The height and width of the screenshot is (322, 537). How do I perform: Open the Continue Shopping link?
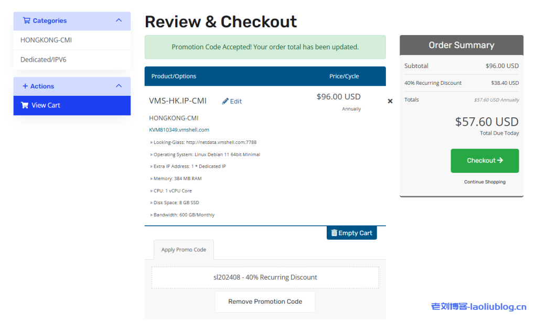point(485,181)
